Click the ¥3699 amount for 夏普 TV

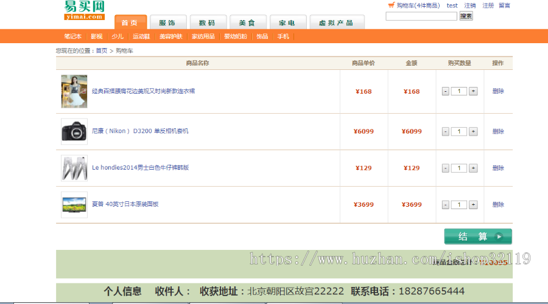click(x=412, y=205)
